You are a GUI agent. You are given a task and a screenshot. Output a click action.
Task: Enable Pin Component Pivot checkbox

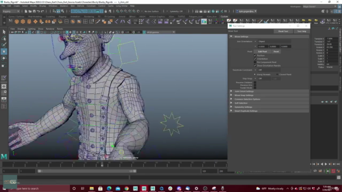click(x=255, y=62)
